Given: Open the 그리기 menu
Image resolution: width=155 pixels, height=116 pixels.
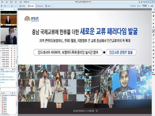Looking at the screenshot, I should point(11,2).
